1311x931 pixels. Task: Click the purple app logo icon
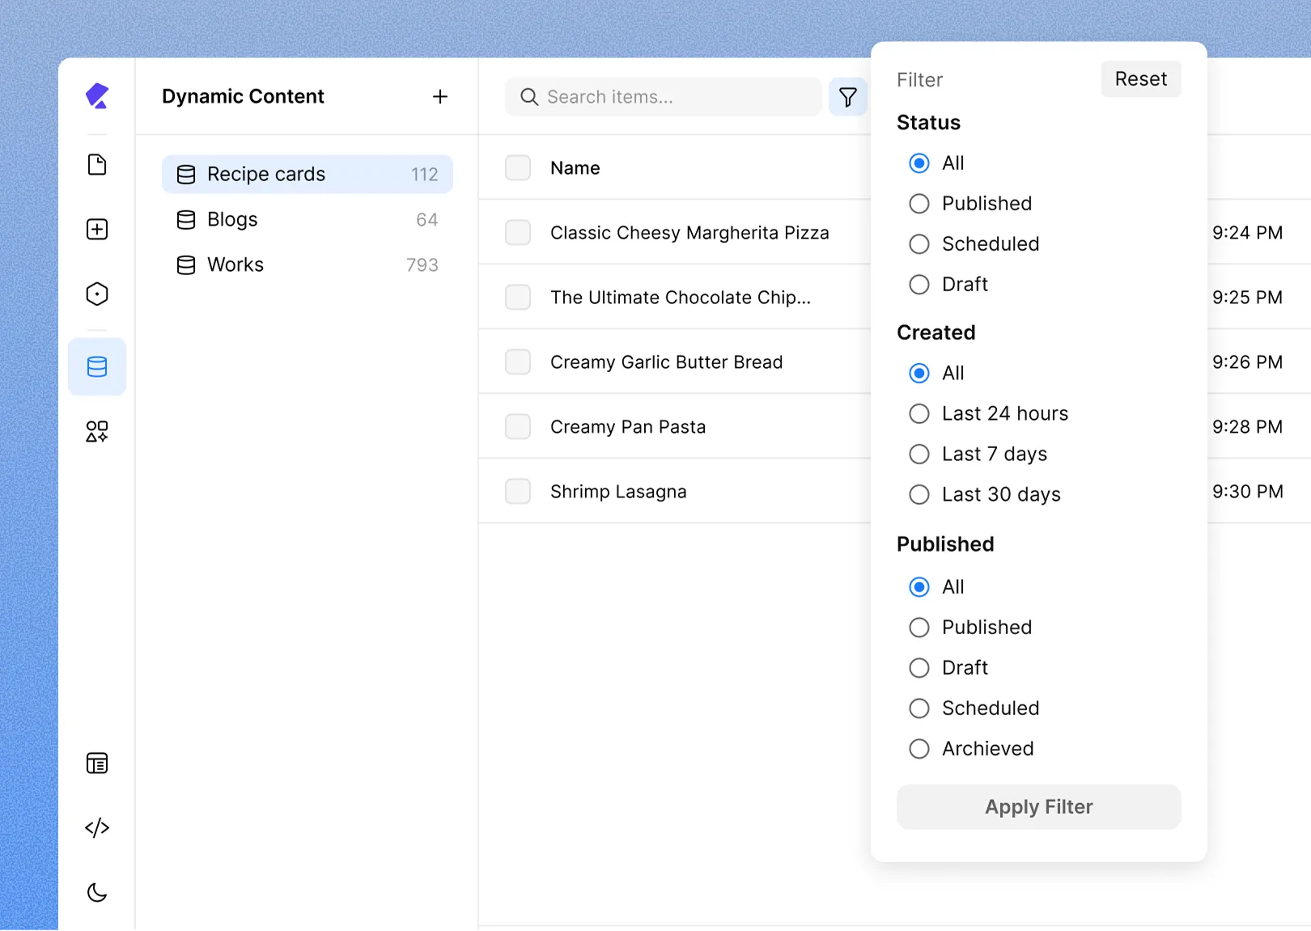[97, 96]
